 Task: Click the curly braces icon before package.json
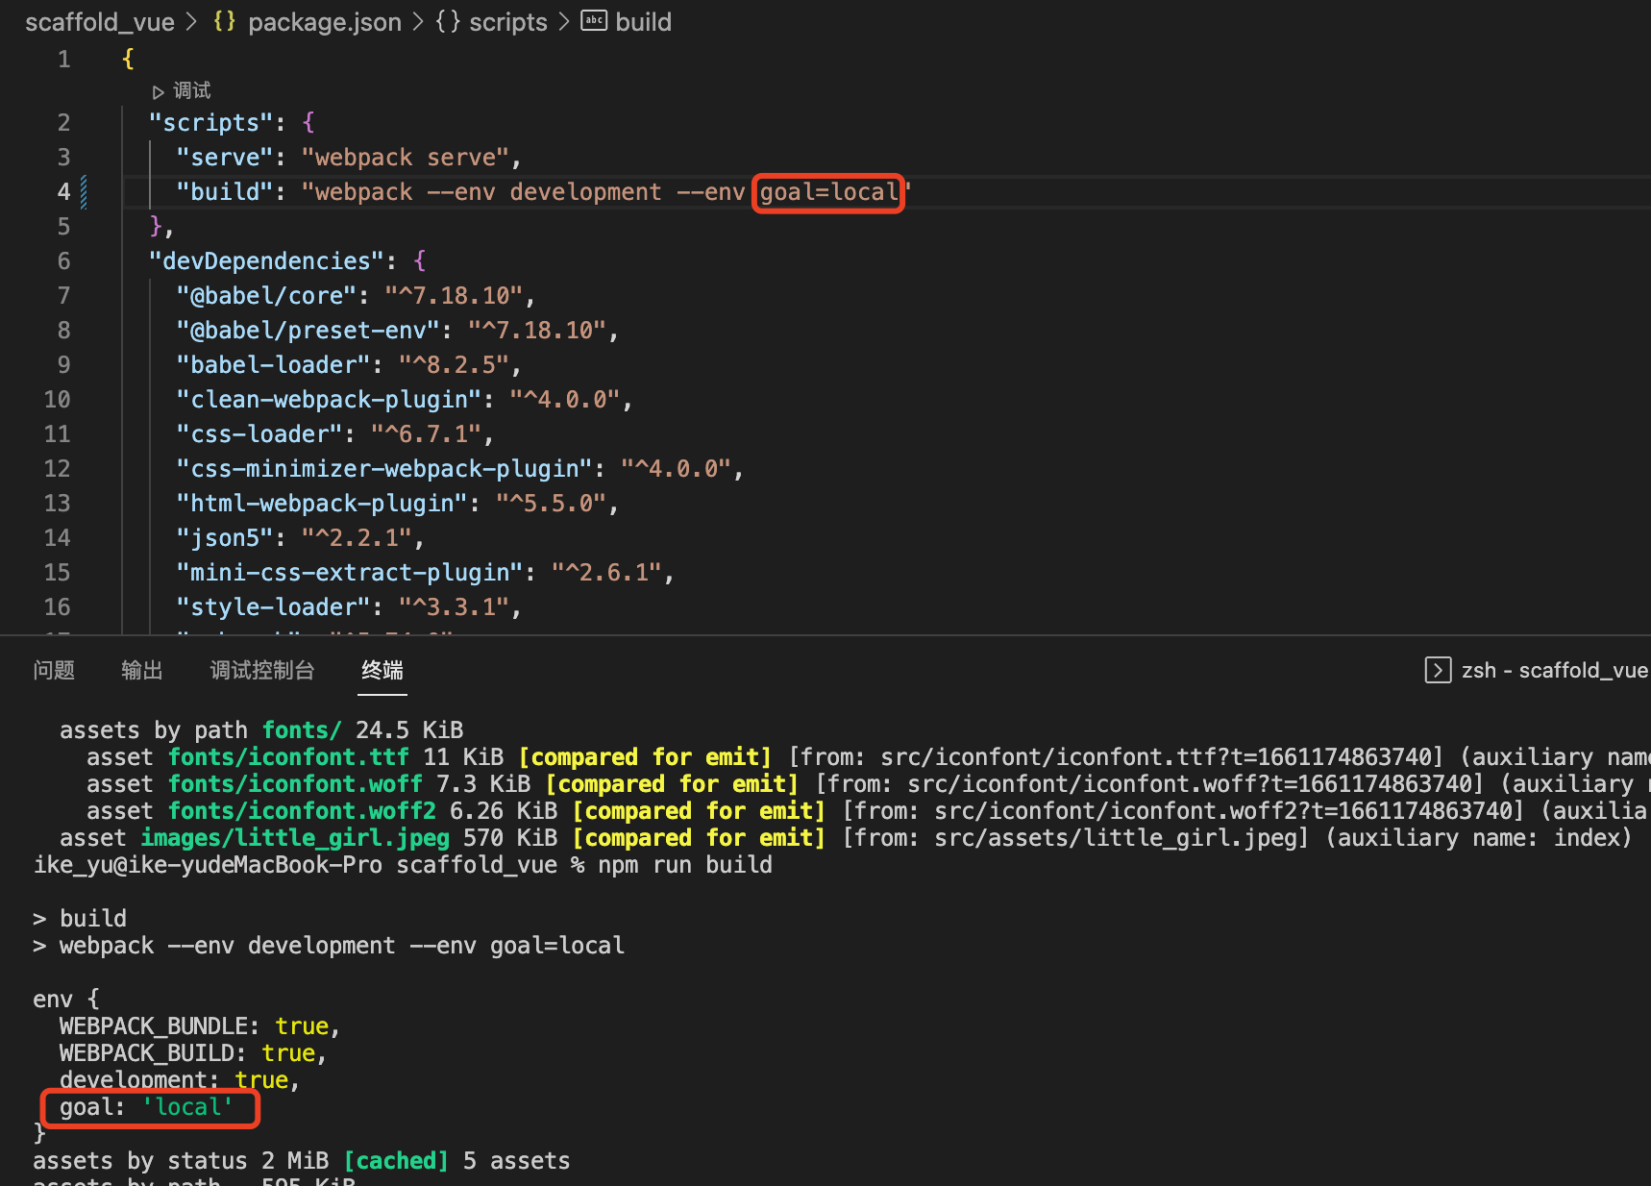tap(225, 21)
